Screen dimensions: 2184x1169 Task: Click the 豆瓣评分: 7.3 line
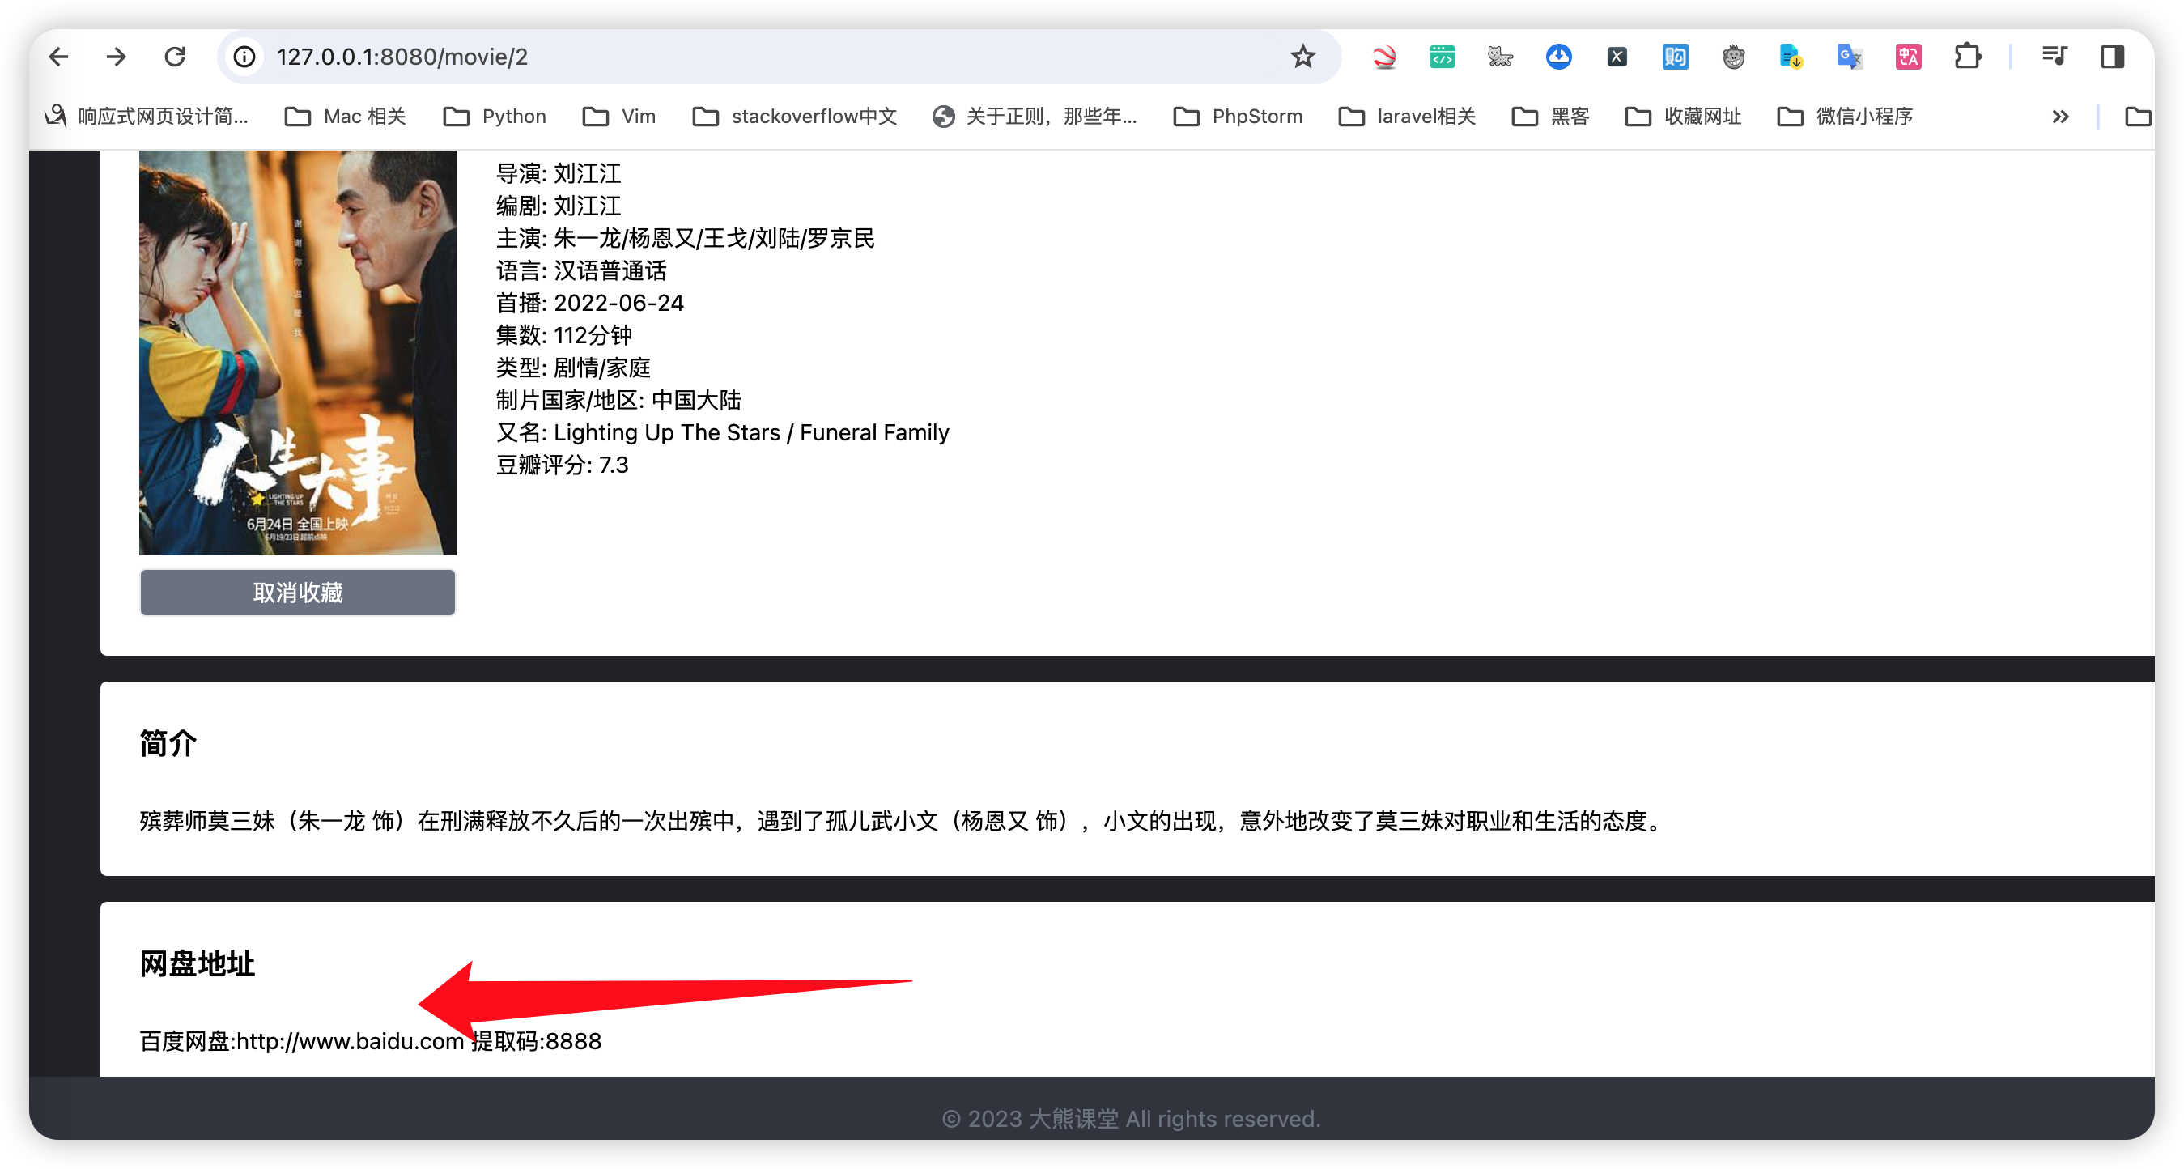point(562,465)
